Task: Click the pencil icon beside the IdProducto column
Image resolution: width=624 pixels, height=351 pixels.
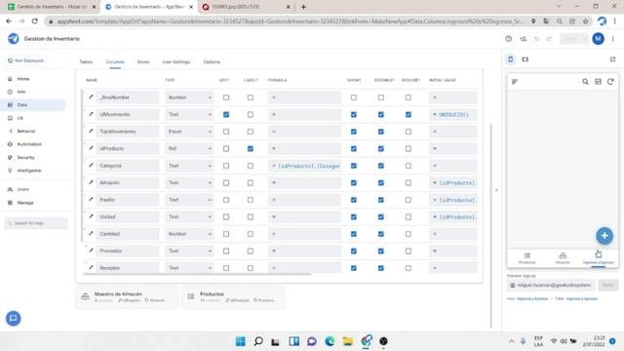Action: (91, 148)
